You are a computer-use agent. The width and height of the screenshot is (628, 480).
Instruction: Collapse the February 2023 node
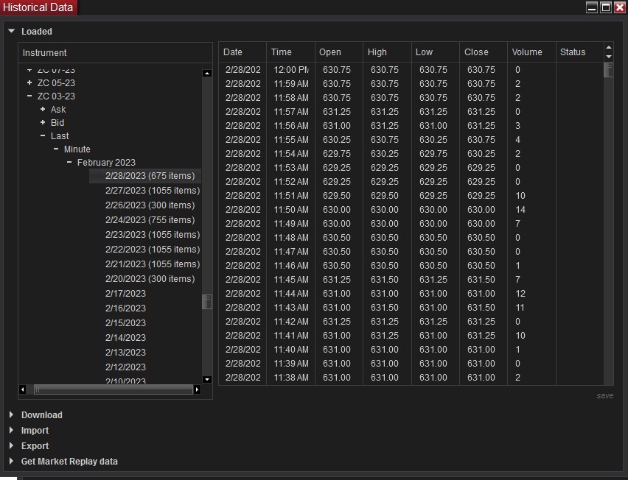coord(69,163)
